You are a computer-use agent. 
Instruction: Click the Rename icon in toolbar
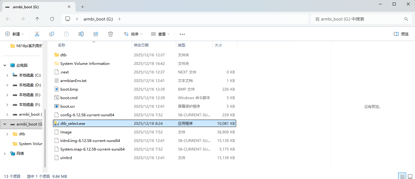point(81,34)
